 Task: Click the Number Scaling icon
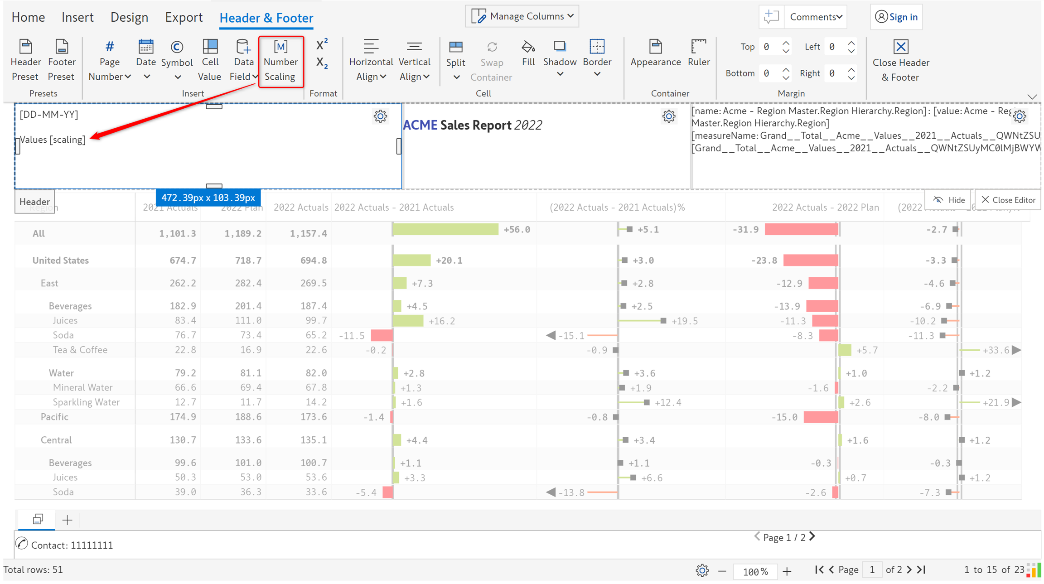coord(280,47)
